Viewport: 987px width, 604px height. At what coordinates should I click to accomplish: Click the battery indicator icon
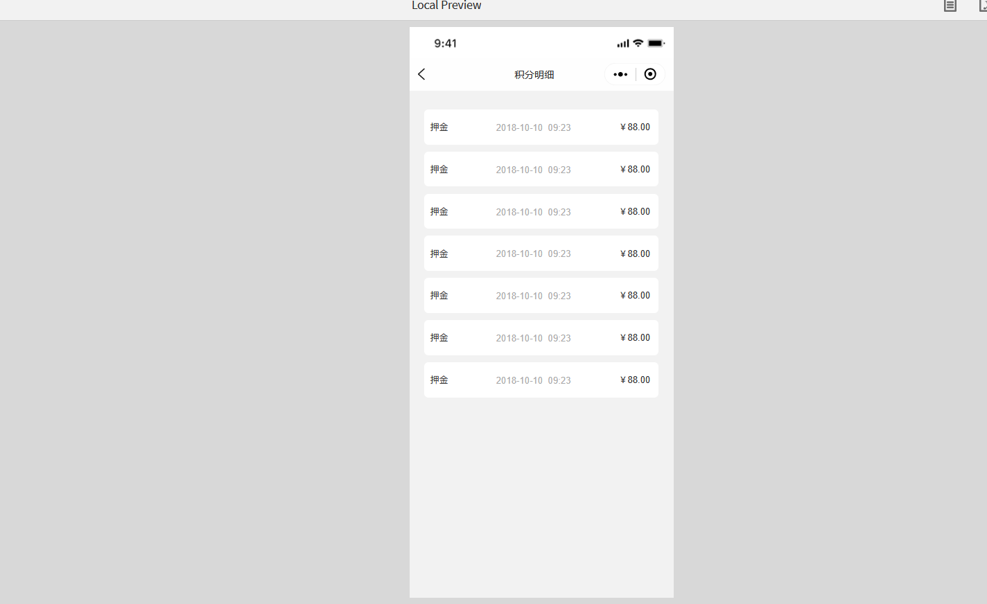656,43
